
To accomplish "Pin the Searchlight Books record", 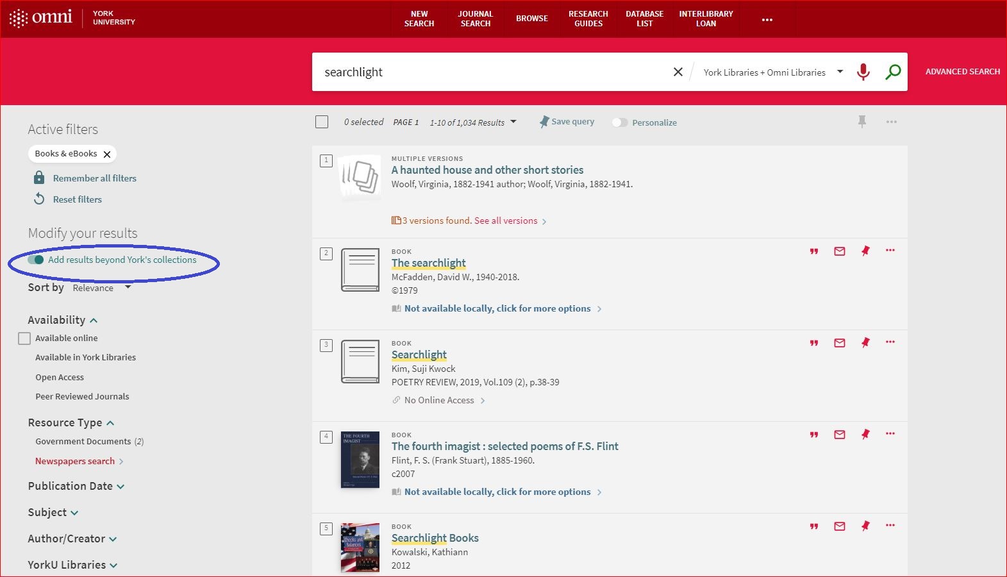I will pos(865,526).
